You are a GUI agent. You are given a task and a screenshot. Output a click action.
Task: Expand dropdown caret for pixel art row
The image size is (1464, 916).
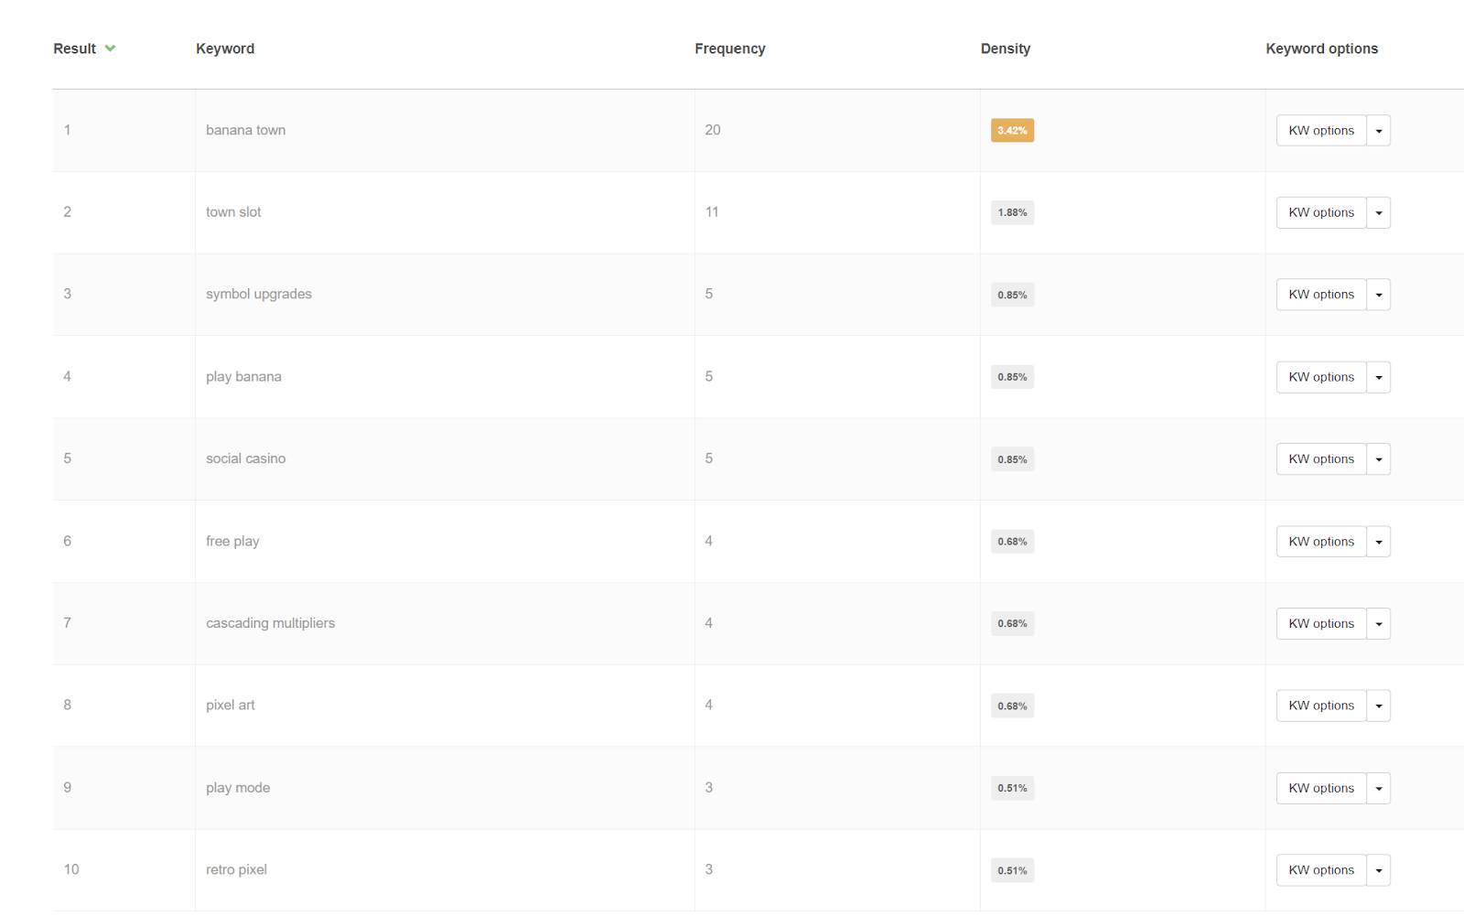1378,706
